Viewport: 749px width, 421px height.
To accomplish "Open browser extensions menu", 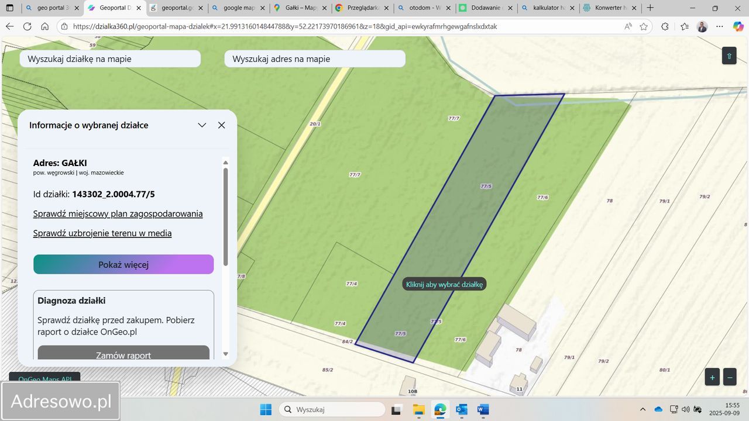I will click(665, 26).
